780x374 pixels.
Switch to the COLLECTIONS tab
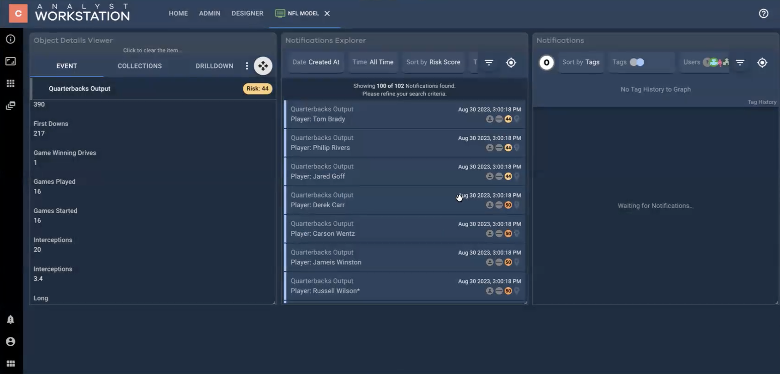(x=140, y=66)
